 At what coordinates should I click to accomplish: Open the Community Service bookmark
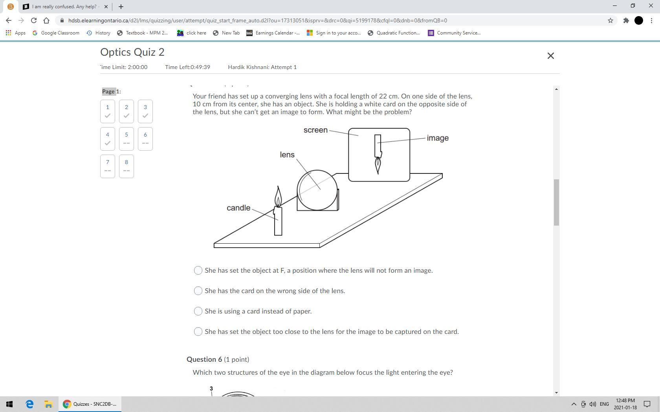455,33
